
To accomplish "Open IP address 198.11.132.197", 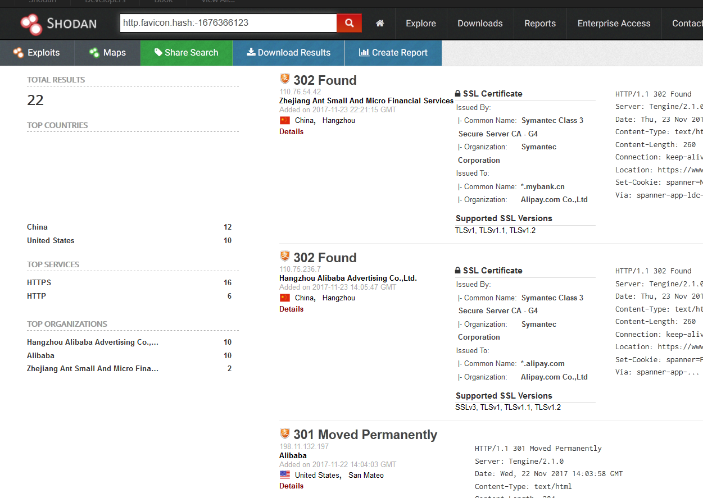I will click(x=304, y=447).
